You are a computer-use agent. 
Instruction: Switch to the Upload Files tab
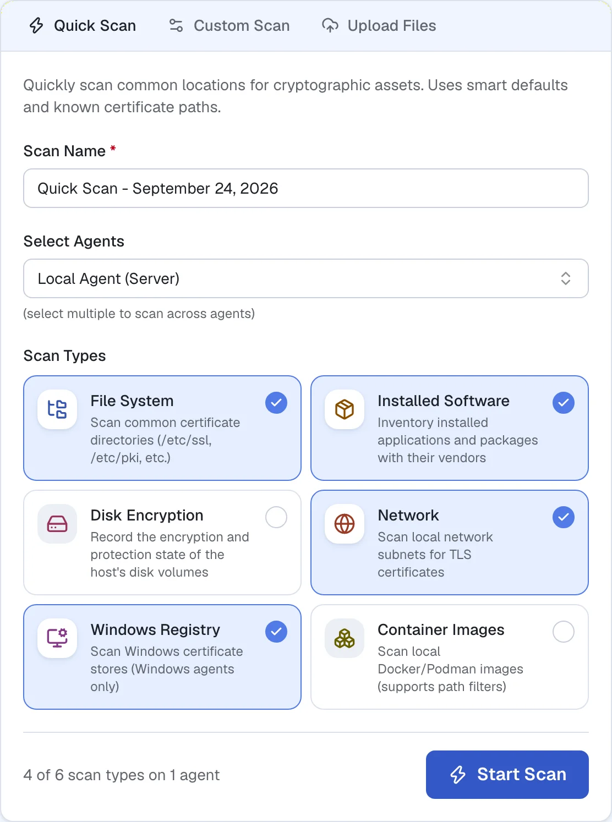(379, 26)
